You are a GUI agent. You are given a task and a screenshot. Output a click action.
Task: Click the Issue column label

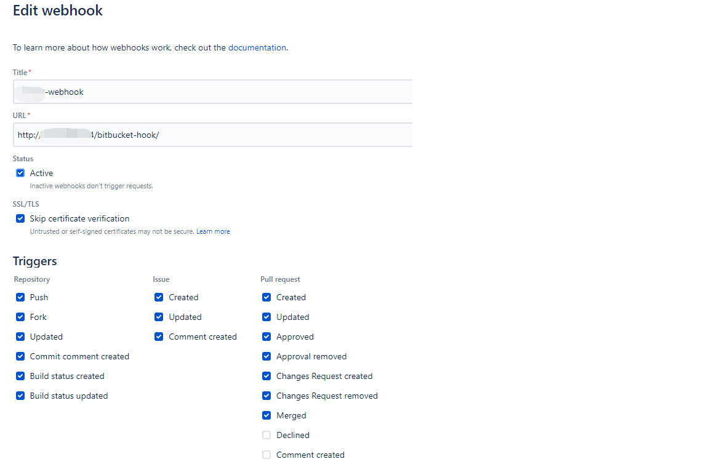pos(161,279)
